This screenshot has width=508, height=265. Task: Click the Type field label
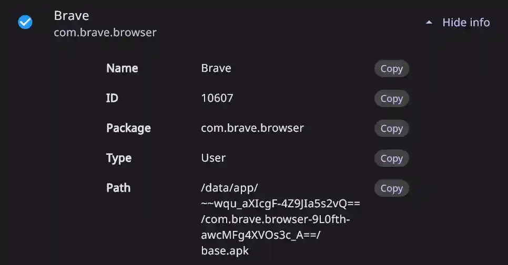point(119,158)
